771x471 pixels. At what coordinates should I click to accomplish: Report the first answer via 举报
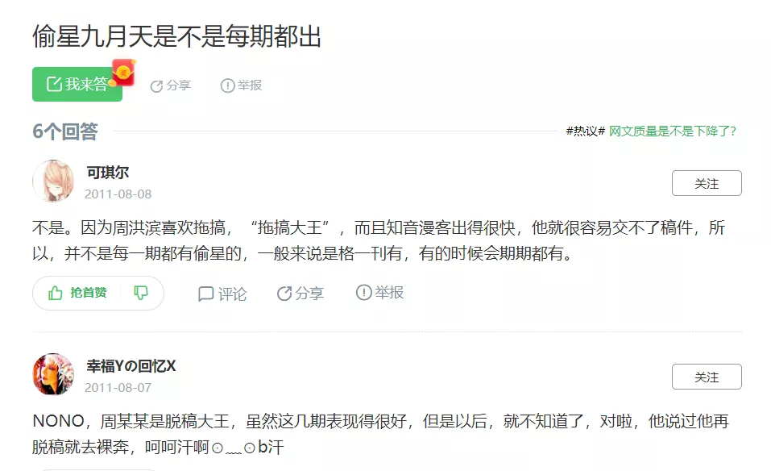click(x=379, y=292)
